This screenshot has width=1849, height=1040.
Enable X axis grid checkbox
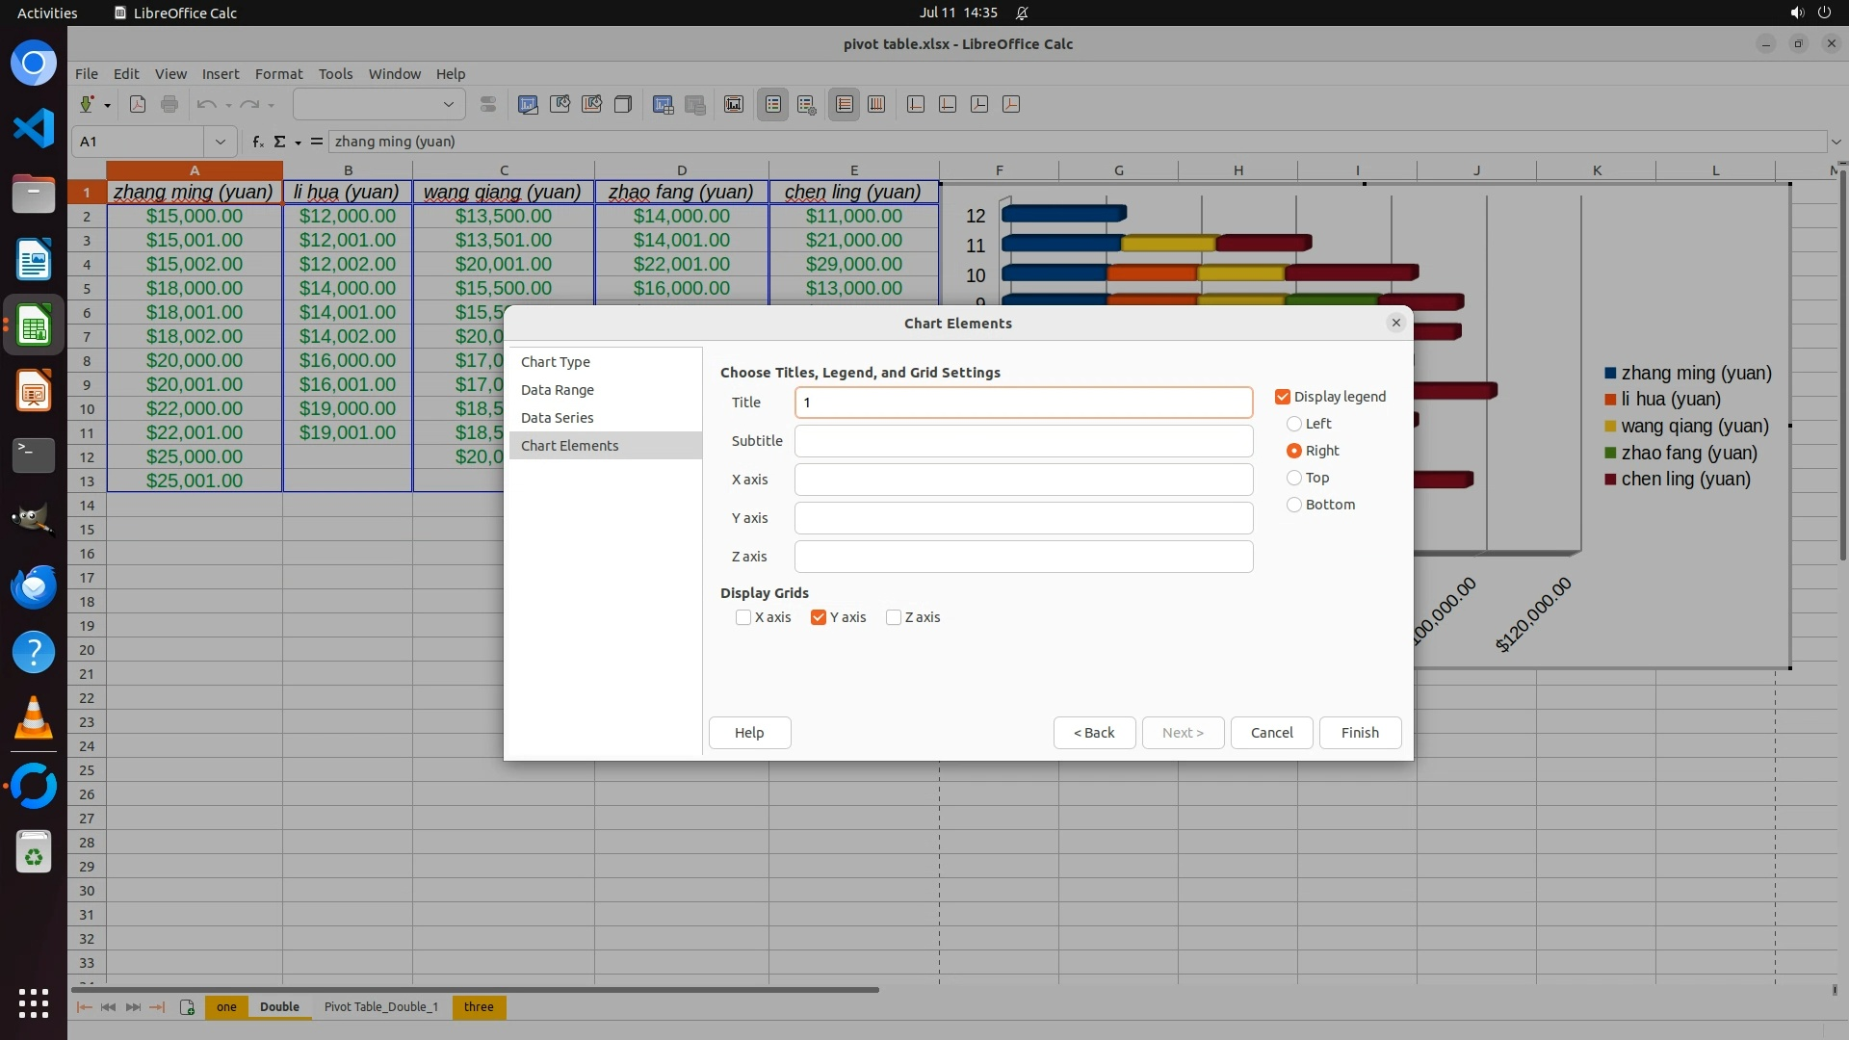(x=743, y=617)
